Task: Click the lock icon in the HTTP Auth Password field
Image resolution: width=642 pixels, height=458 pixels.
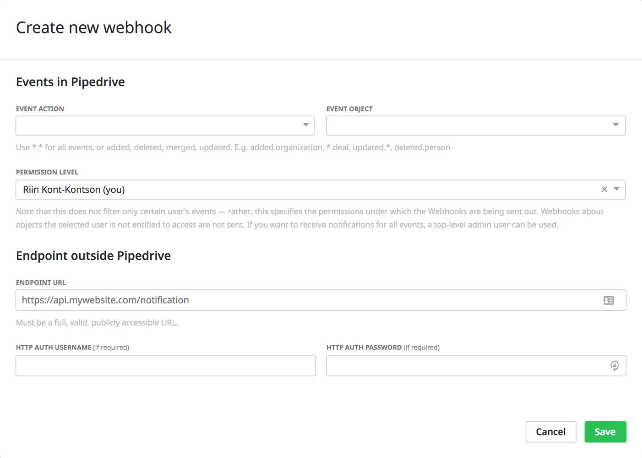Action: pos(615,365)
